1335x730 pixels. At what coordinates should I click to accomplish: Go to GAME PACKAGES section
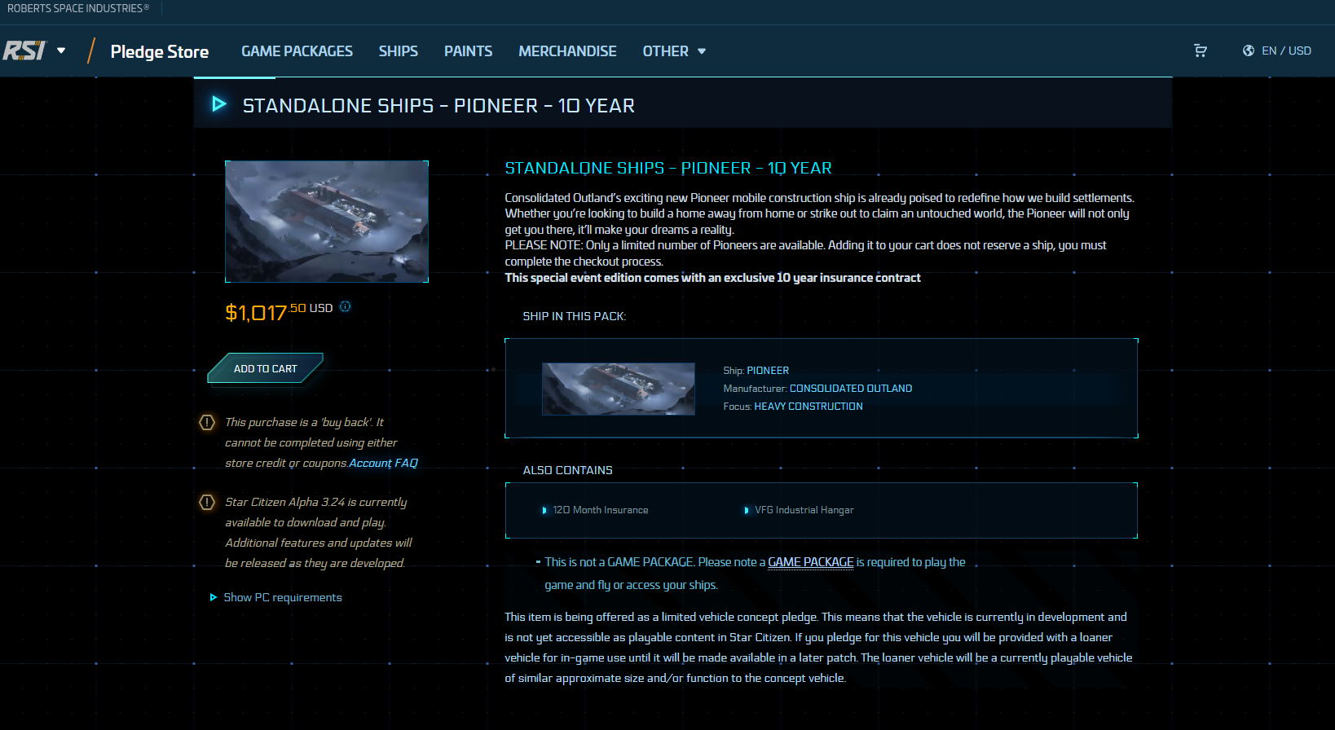pyautogui.click(x=297, y=51)
